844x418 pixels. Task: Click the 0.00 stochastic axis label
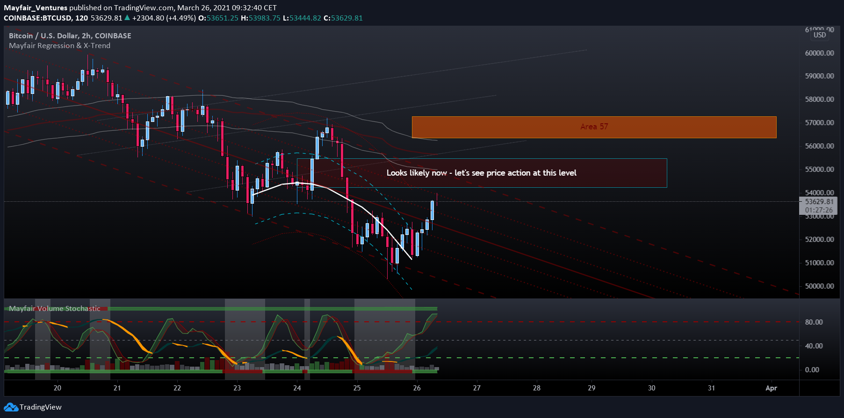click(812, 370)
